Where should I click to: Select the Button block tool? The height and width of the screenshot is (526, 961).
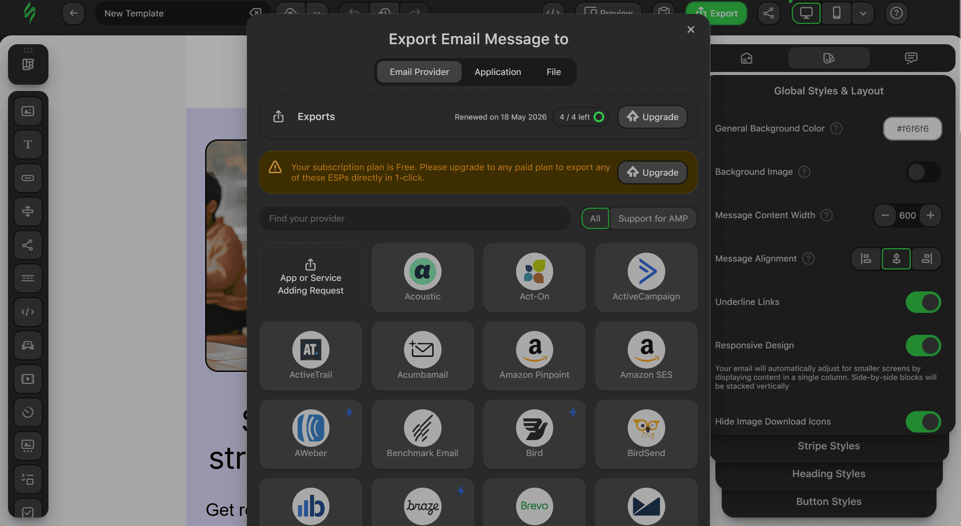click(28, 178)
